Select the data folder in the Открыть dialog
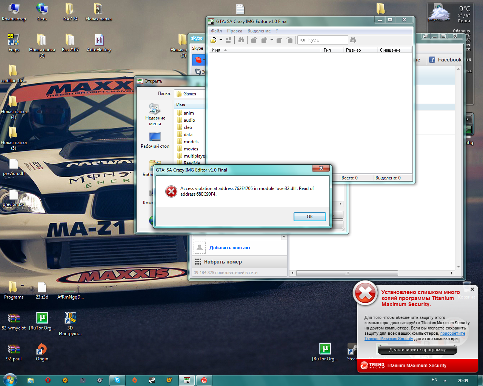This screenshot has width=483, height=386. coord(185,135)
